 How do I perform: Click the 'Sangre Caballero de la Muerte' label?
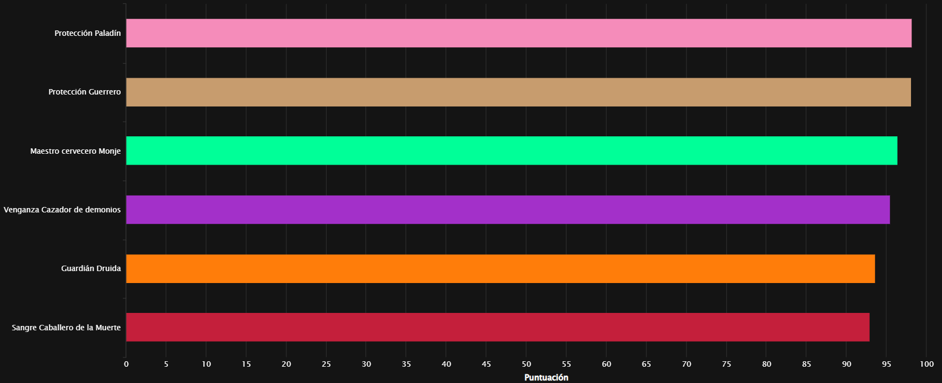66,328
